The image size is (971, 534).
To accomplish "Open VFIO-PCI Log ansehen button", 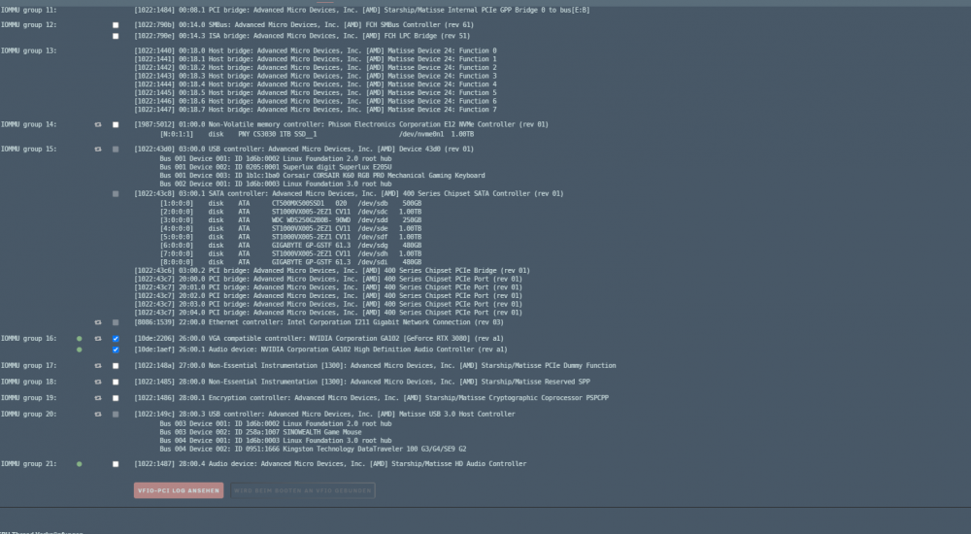I will pos(179,490).
